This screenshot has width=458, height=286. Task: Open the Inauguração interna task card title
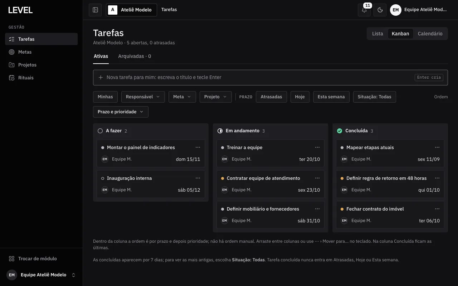(x=130, y=178)
